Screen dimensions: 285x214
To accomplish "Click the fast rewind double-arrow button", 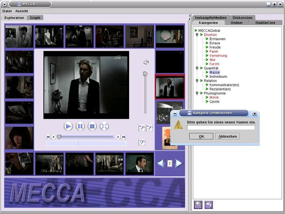I will click(x=48, y=137).
